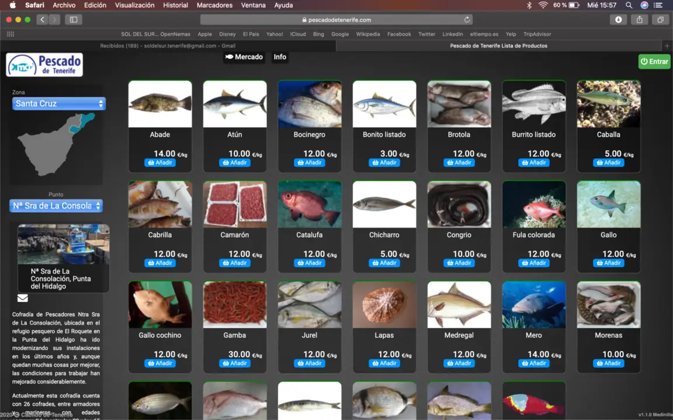This screenshot has width=673, height=420.
Task: Click the Brotola price 12.00 €/kg
Action: coord(470,154)
